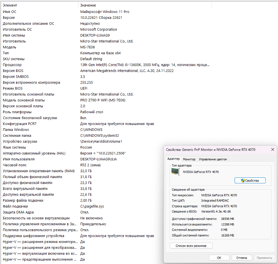Click the MS-7E06 model value
Image resolution: width=278 pixels, height=264 pixels.
pos(88,47)
